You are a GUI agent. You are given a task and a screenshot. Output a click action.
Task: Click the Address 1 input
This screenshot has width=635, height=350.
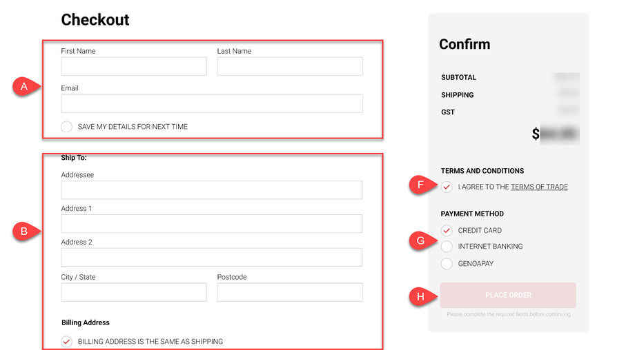(211, 224)
